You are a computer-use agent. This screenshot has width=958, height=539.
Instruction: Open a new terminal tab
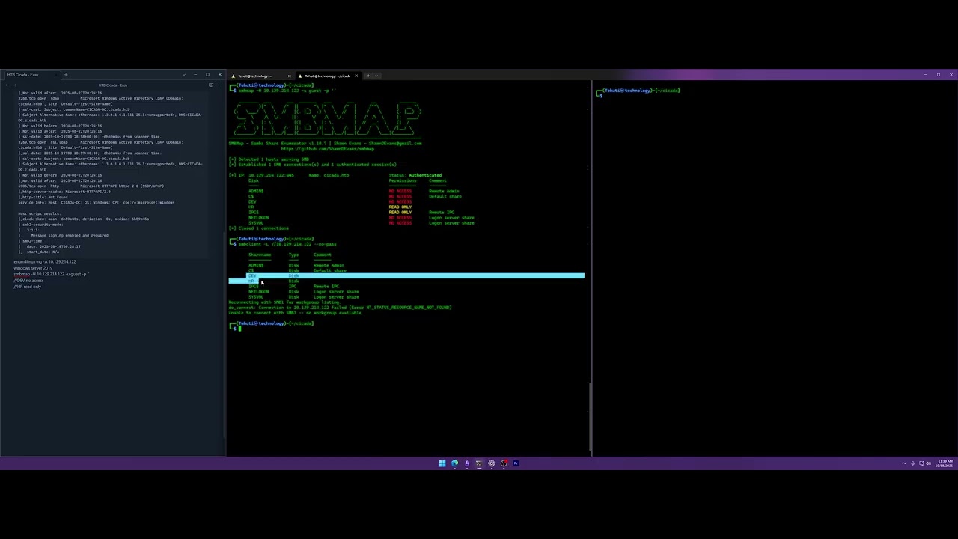367,76
